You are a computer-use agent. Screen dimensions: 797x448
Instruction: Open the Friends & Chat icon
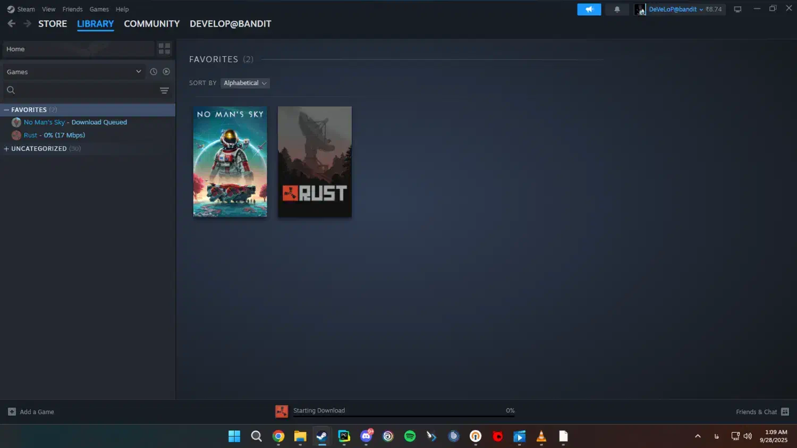coord(785,412)
